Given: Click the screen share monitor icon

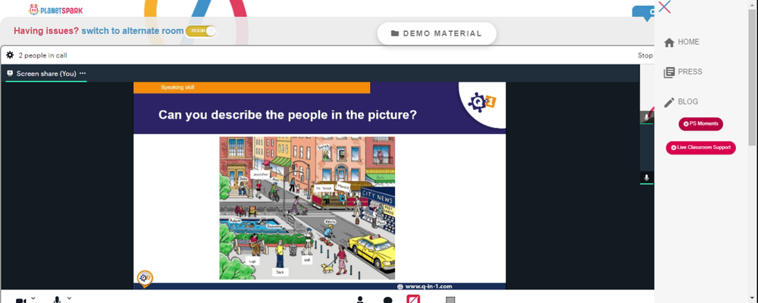Looking at the screenshot, I should [x=10, y=73].
